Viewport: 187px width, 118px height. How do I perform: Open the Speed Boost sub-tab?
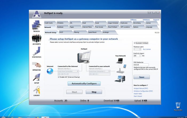click(x=94, y=32)
